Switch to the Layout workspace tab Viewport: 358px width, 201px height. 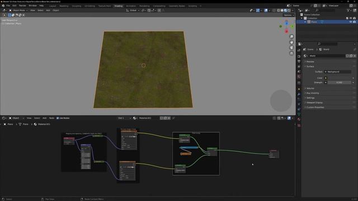point(53,6)
